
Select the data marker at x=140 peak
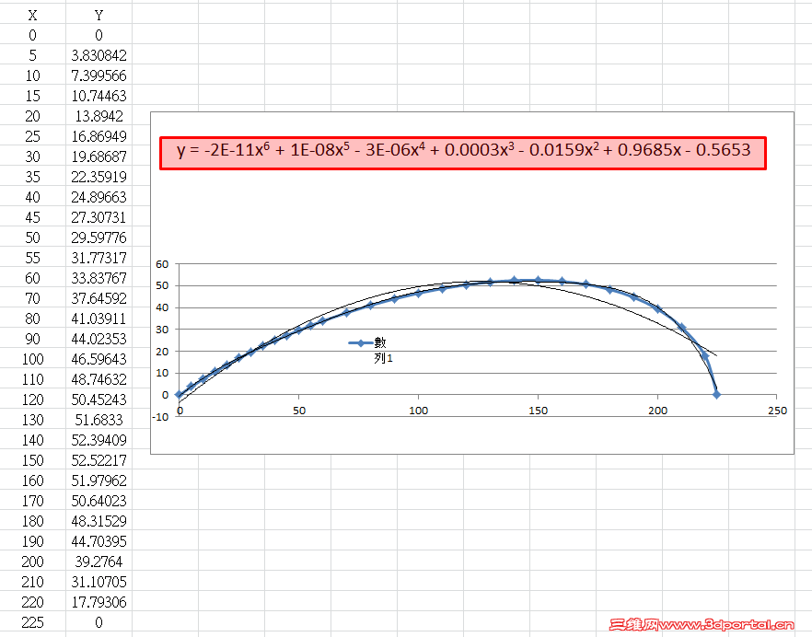[514, 280]
